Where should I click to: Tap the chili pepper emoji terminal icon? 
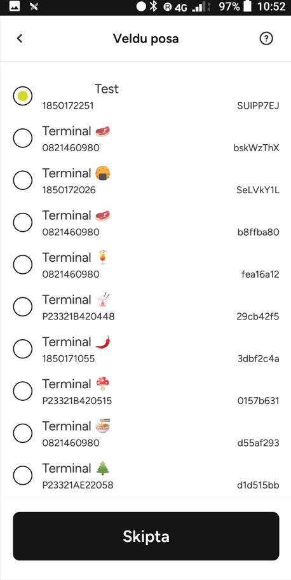(102, 342)
